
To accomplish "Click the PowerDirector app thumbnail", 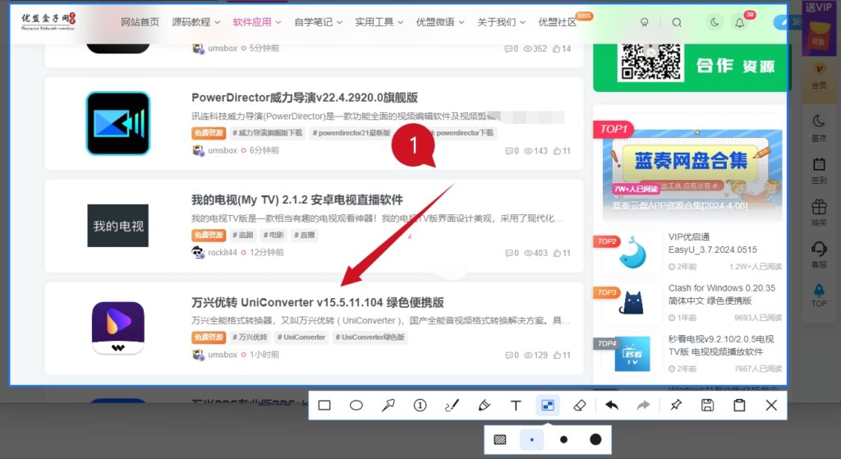I will [x=118, y=123].
